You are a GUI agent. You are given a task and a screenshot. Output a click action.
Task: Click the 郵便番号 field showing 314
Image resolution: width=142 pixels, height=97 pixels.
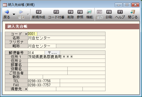[x=36, y=53]
